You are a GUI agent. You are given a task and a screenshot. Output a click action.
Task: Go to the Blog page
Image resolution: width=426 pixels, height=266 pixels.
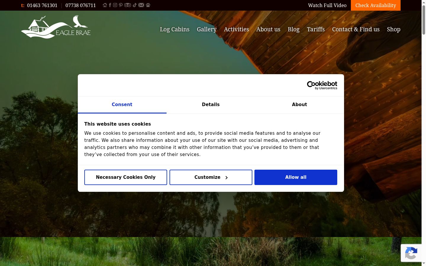294,29
